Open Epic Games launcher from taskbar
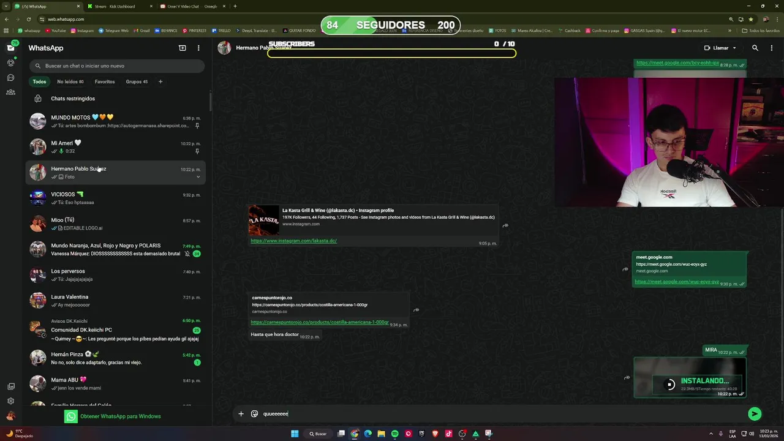The image size is (784, 441). (421, 434)
